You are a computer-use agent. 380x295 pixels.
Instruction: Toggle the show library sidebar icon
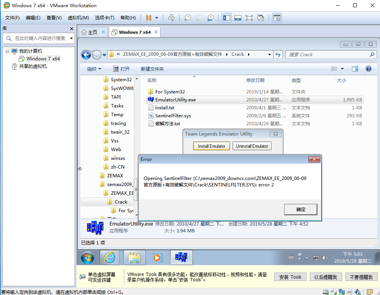pyautogui.click(x=226, y=18)
